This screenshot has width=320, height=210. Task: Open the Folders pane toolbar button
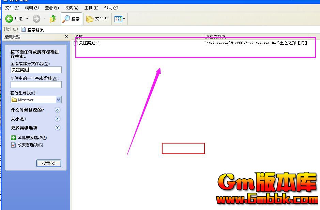click(97, 19)
